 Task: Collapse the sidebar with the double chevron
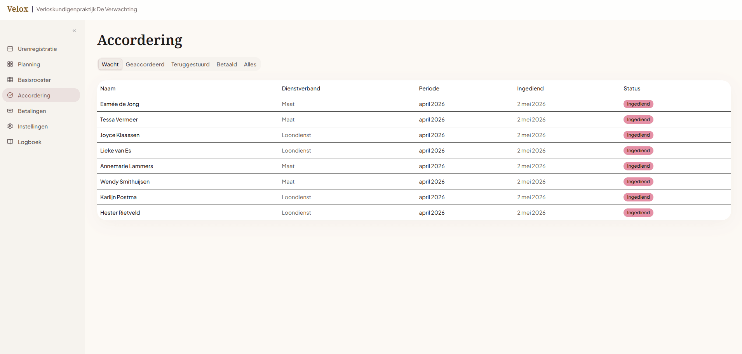[74, 31]
